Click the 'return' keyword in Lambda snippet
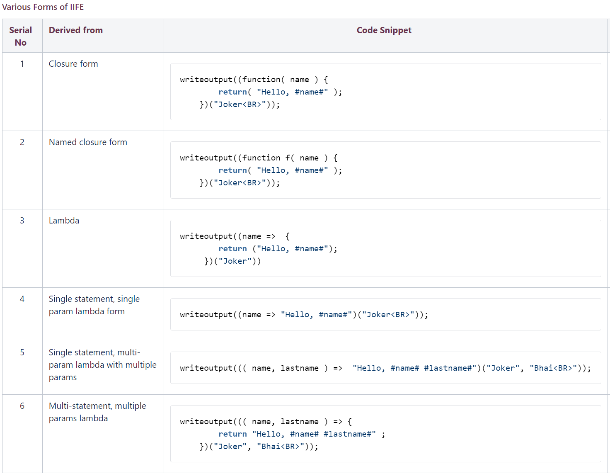The width and height of the screenshot is (610, 476). point(232,249)
